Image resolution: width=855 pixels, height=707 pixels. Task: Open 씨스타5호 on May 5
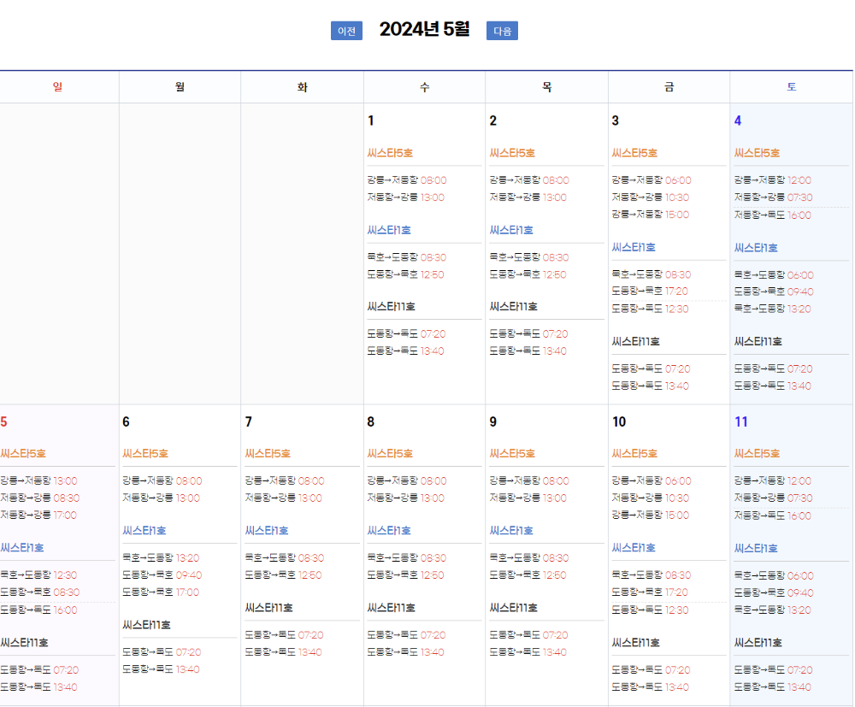(23, 454)
